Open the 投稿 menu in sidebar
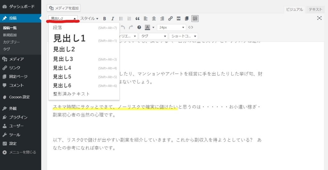Screen dimensions: 328x170 click(x=20, y=18)
